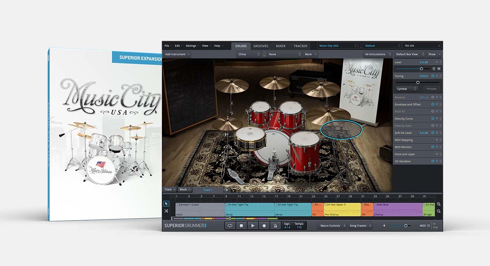Image resolution: width=490 pixels, height=266 pixels.
Task: Open the Settings menu
Action: point(192,46)
